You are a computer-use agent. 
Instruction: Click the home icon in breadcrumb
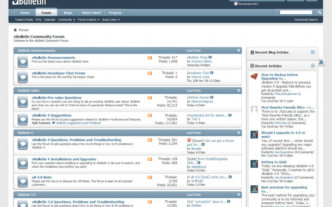pyautogui.click(x=15, y=30)
